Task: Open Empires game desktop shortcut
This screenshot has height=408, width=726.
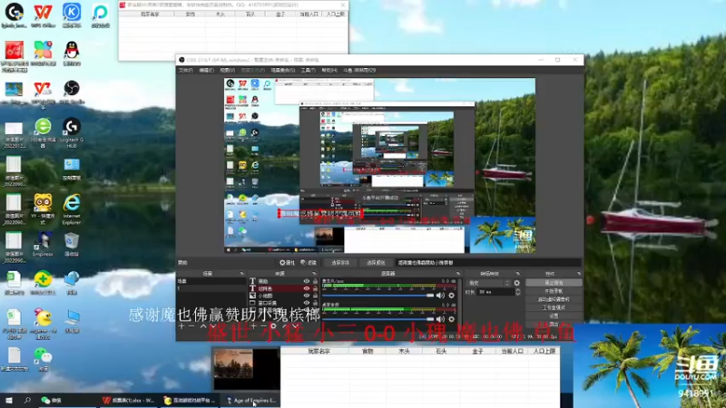Action: (x=43, y=244)
